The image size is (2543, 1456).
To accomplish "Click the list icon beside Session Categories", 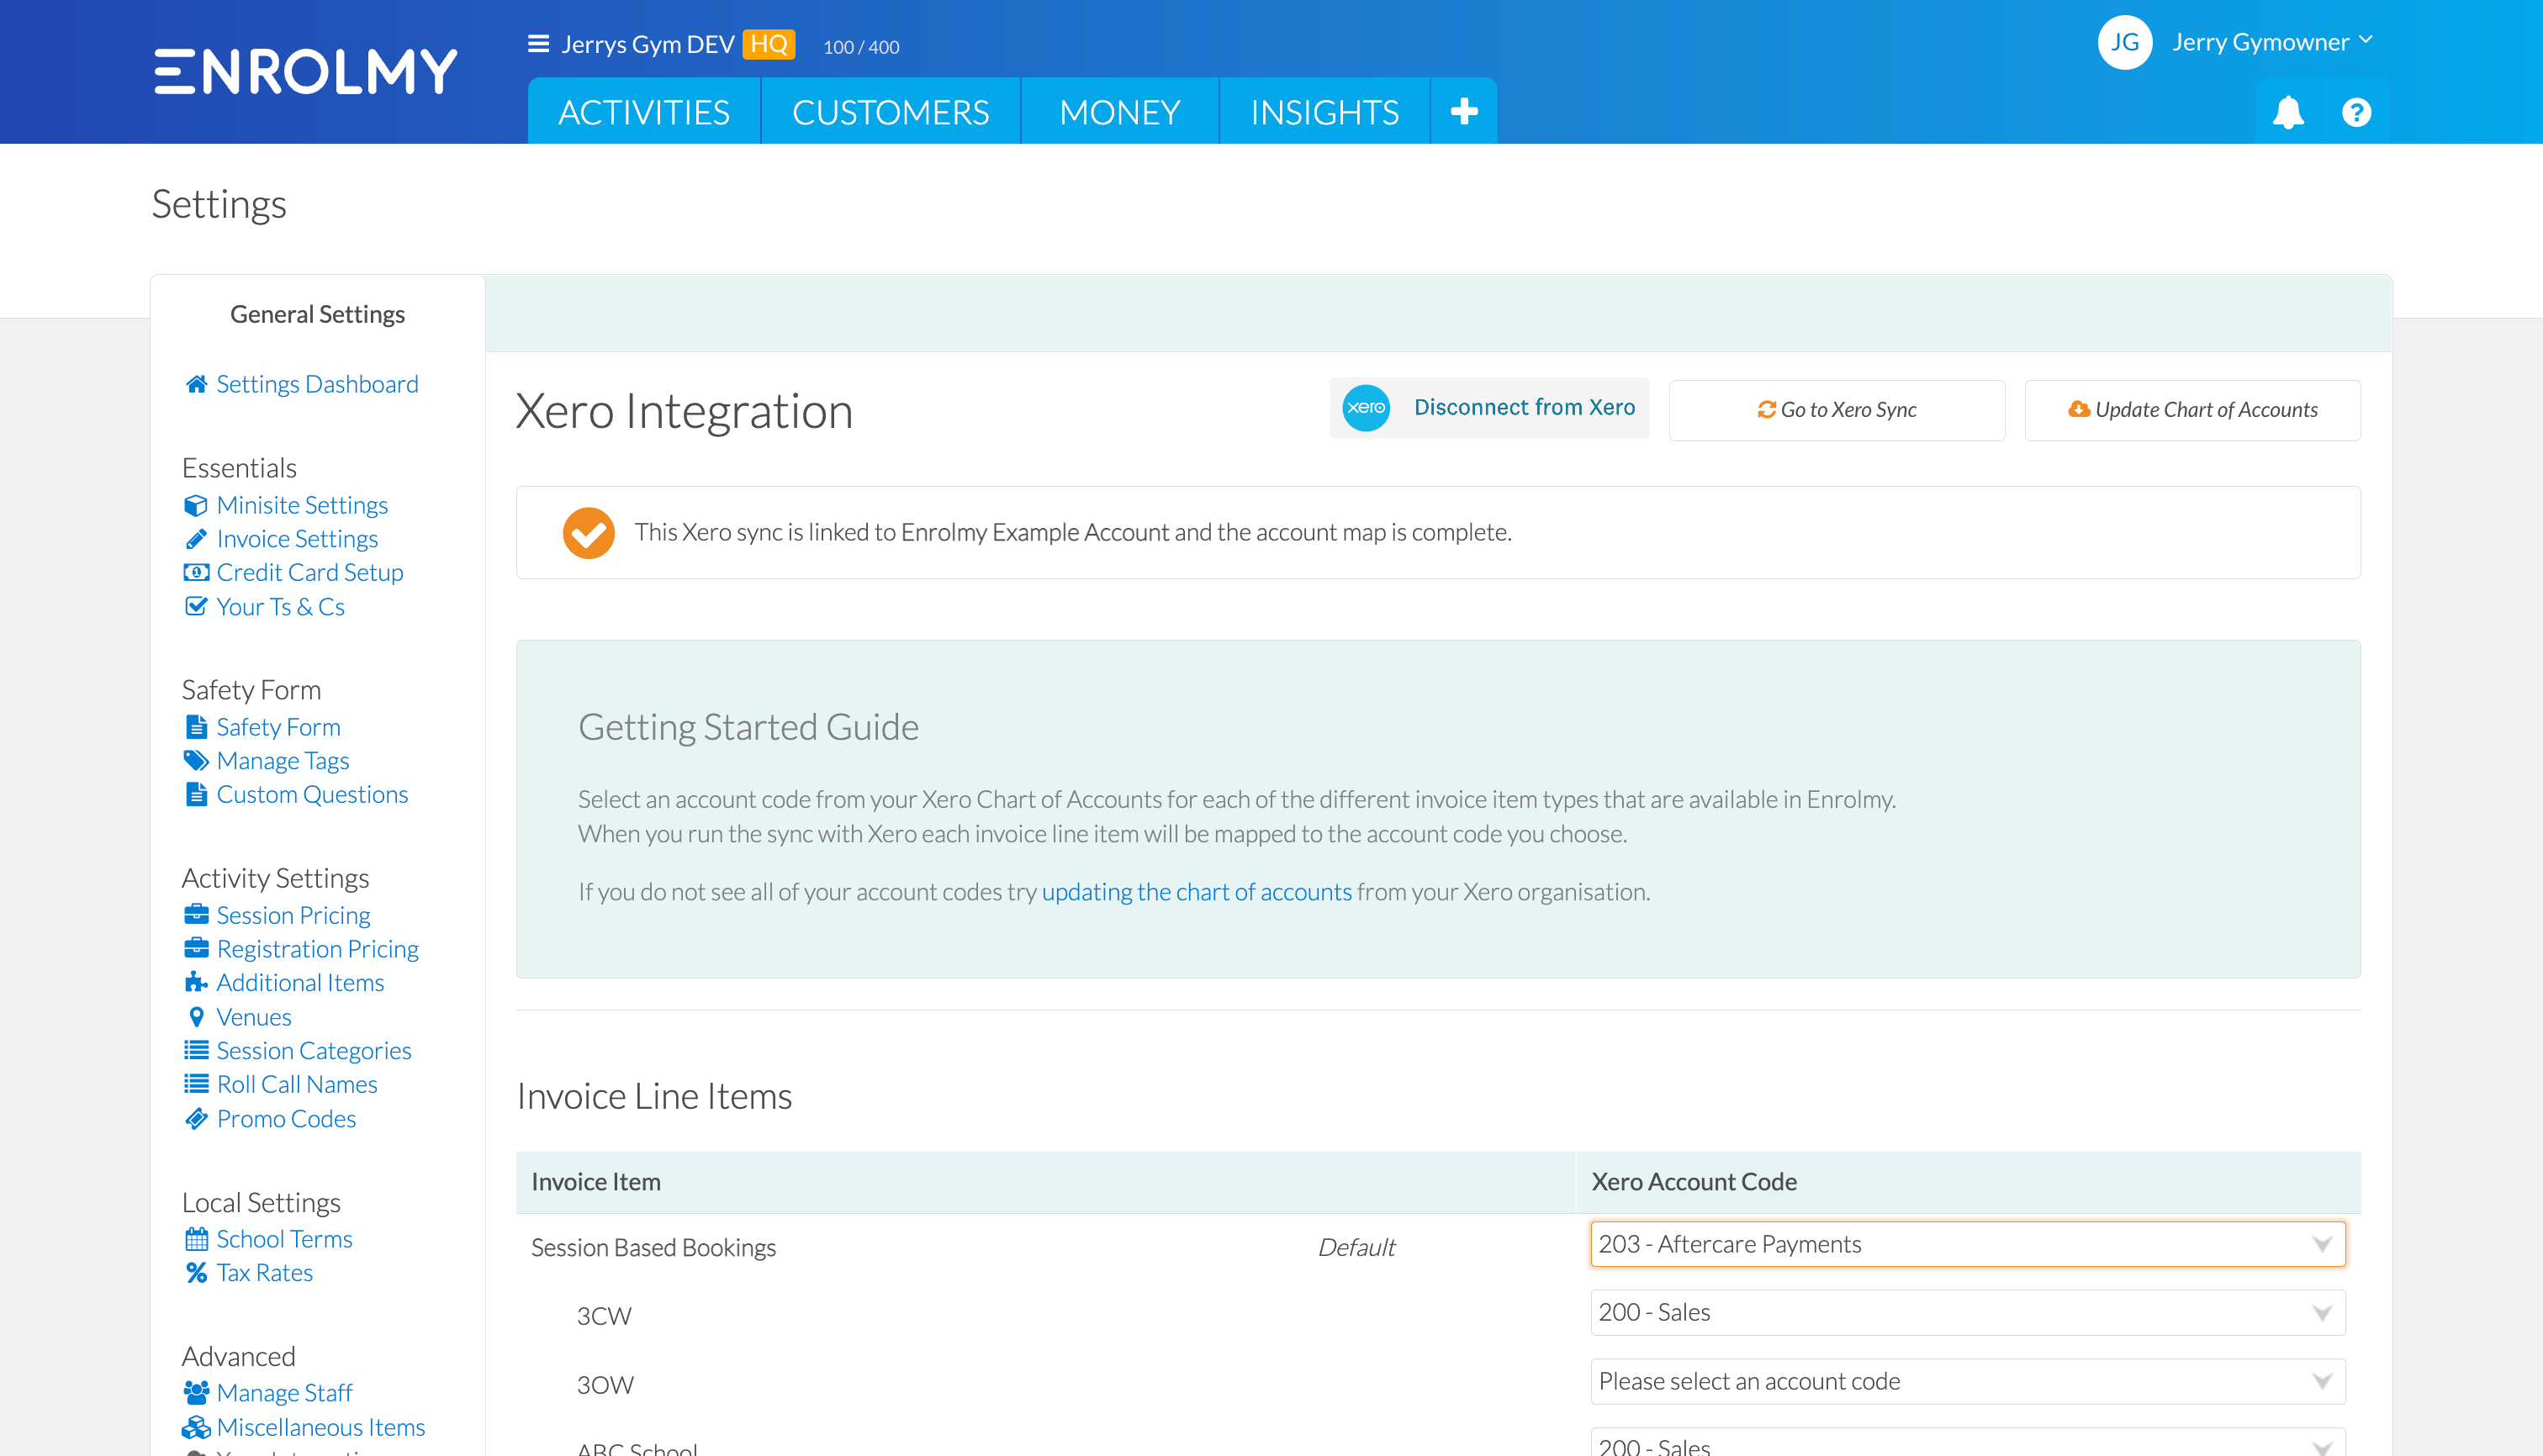I will (x=196, y=1050).
